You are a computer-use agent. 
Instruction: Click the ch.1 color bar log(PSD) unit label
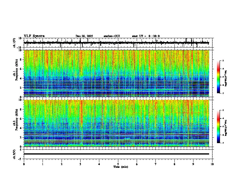pos(226,78)
